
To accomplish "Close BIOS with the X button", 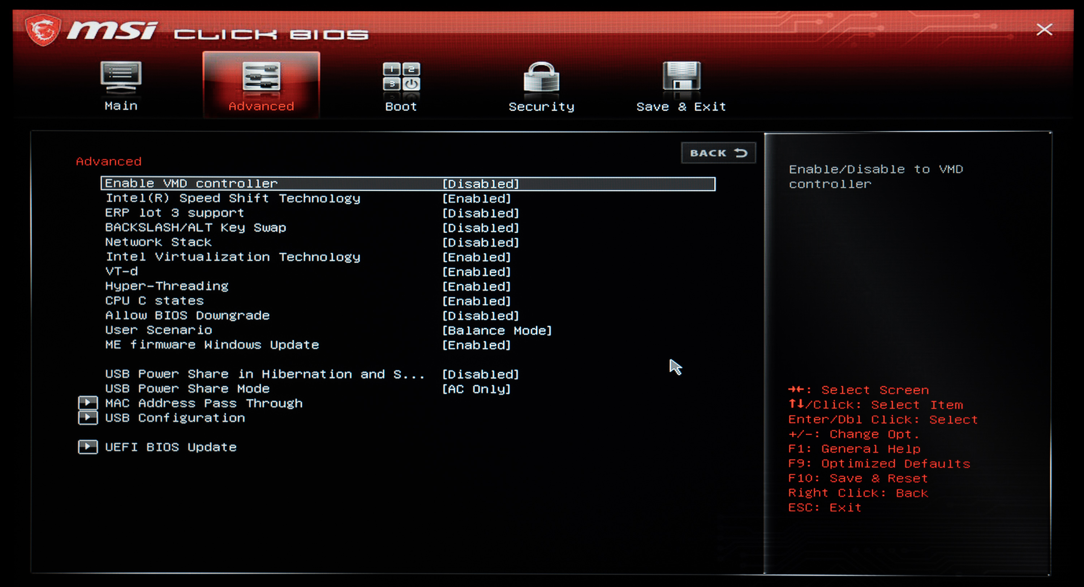I will 1044,30.
